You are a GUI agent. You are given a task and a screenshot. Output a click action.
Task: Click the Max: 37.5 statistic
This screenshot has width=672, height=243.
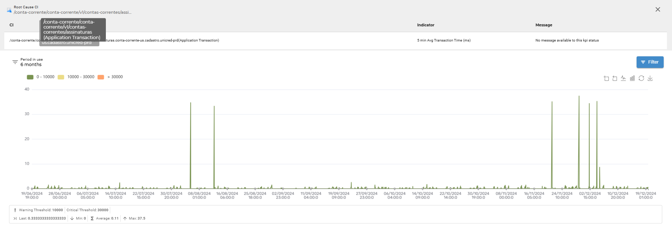(134, 218)
